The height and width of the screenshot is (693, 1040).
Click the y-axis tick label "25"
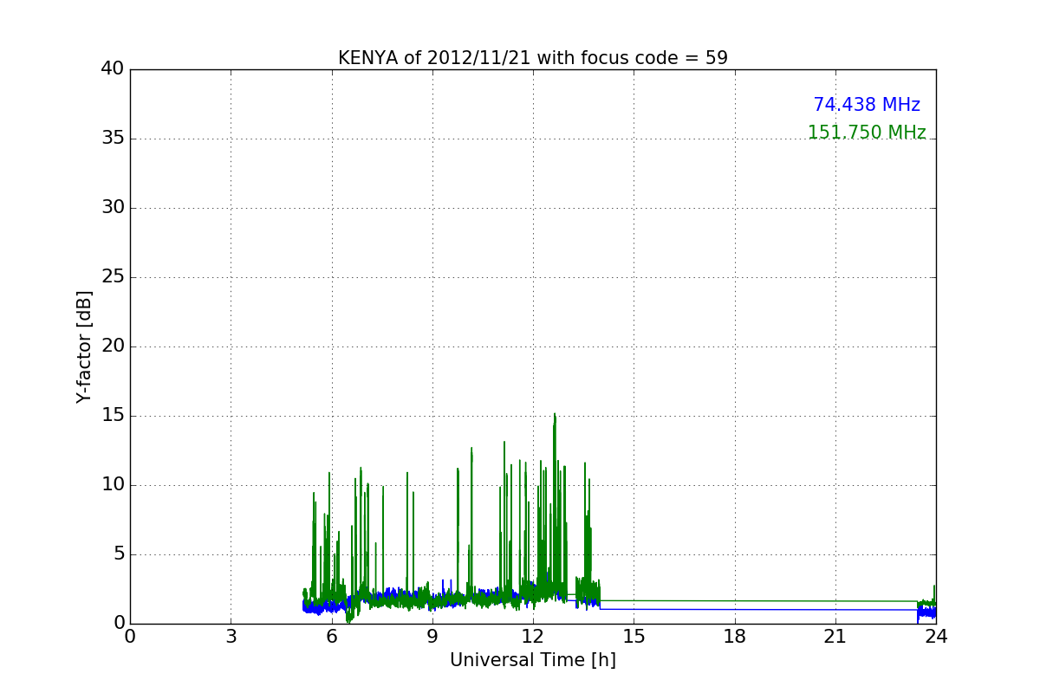coord(113,277)
